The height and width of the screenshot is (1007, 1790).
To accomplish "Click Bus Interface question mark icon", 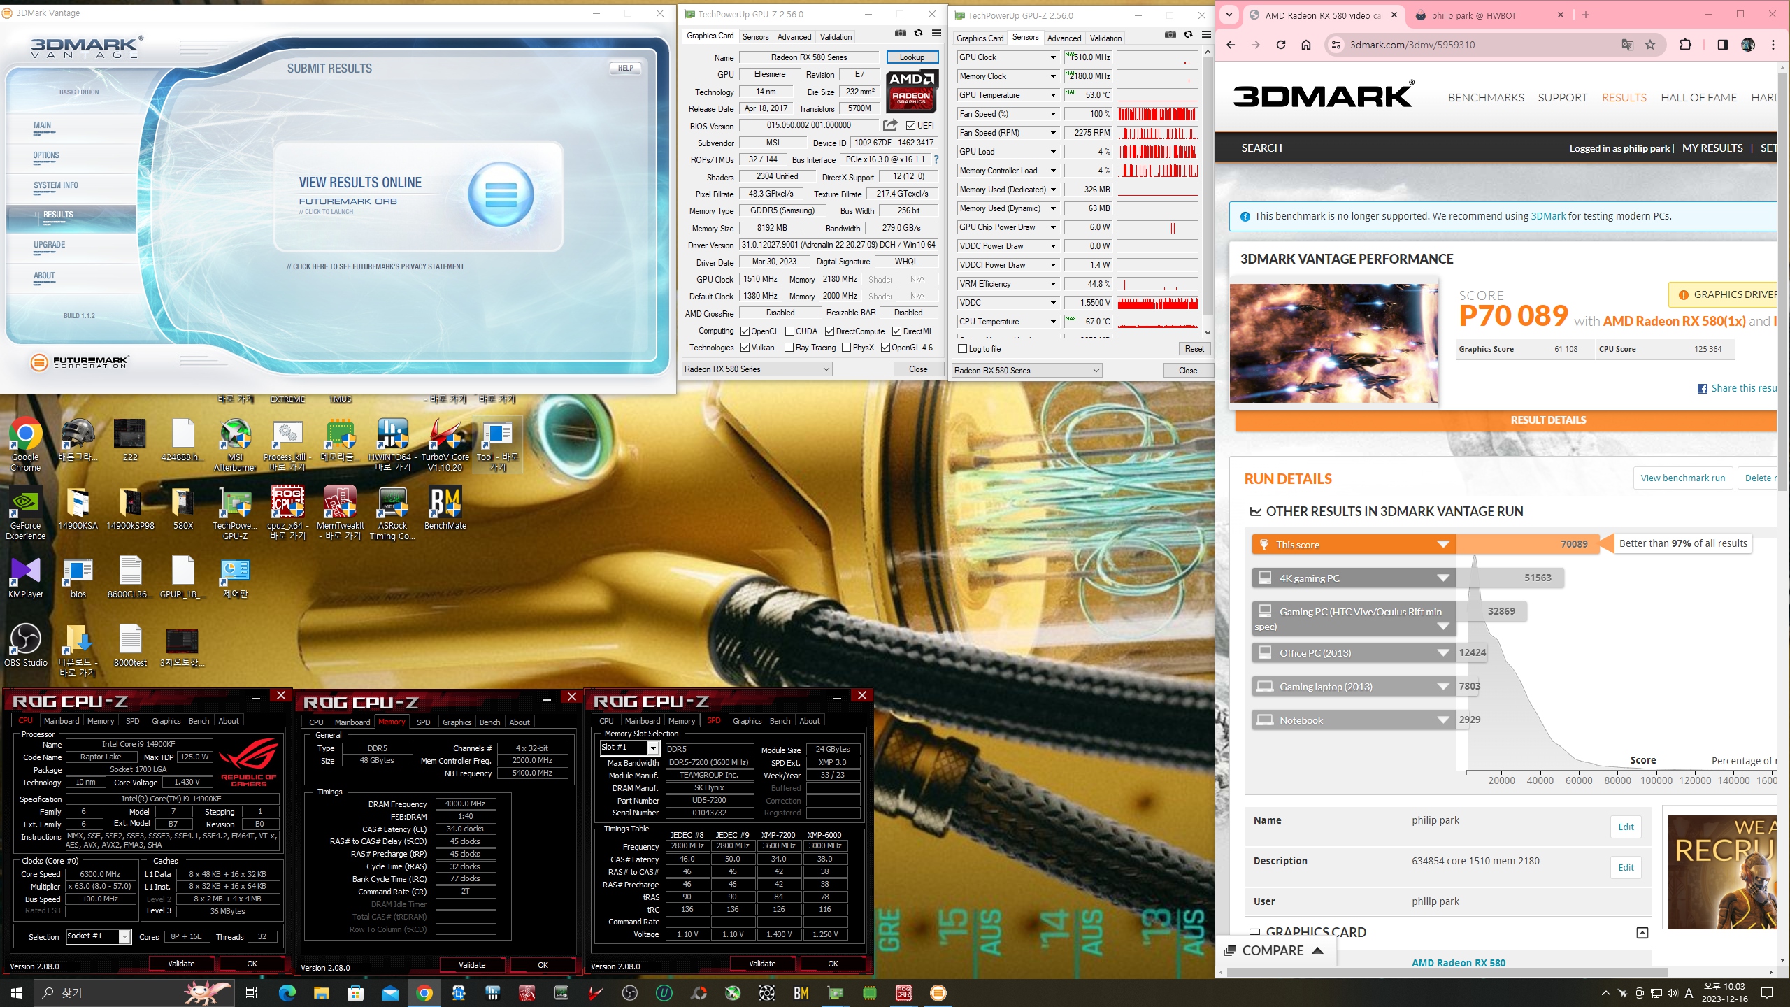I will tap(936, 159).
